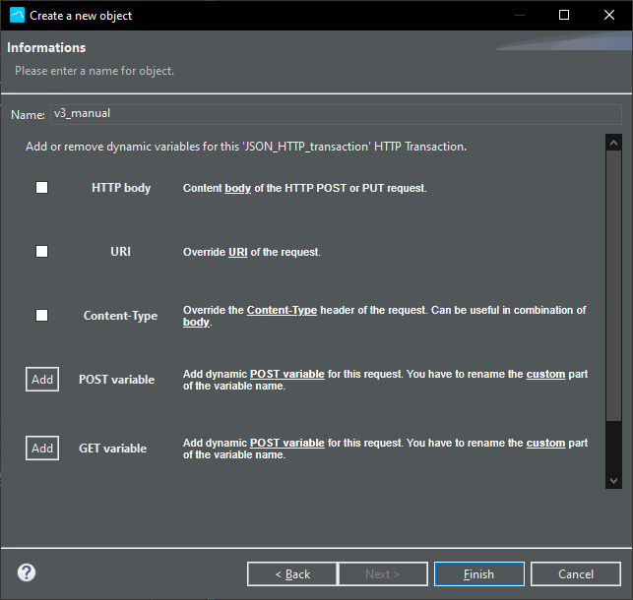Image resolution: width=633 pixels, height=600 pixels.
Task: Add a dynamic GET variable
Action: tap(42, 448)
